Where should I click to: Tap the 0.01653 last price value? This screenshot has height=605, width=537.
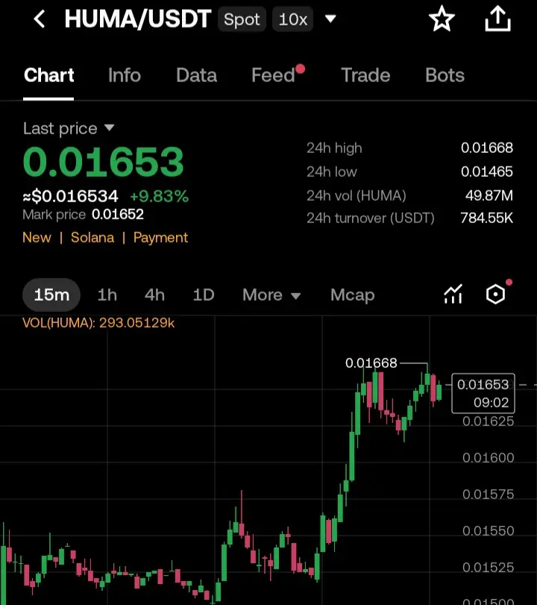[104, 162]
